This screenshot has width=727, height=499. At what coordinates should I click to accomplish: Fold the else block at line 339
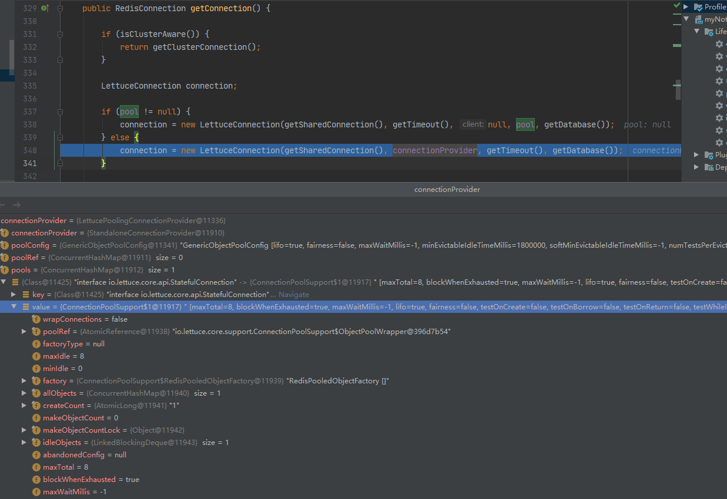(x=61, y=137)
